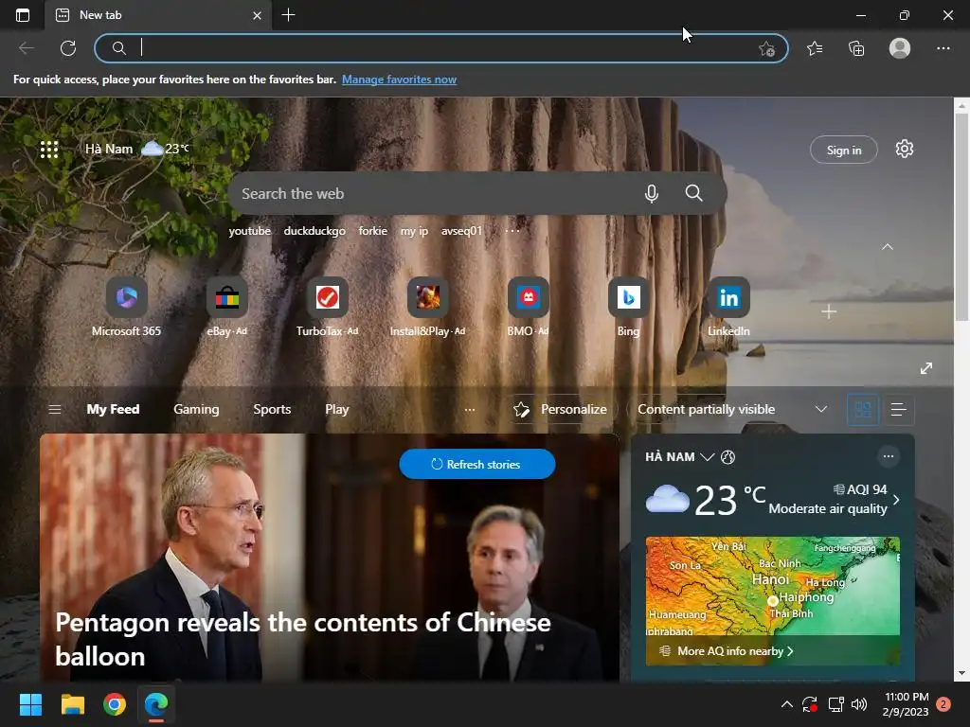Open Microsoft 365 quick link

click(x=126, y=308)
